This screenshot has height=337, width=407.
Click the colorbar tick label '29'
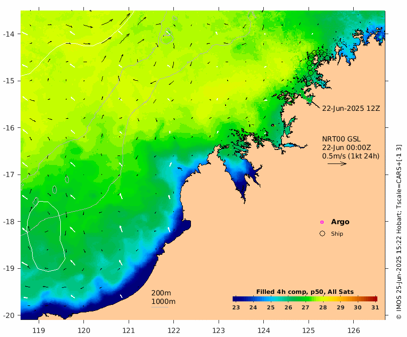point(340,307)
